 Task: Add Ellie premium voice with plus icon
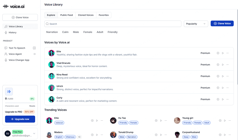coord(218,53)
